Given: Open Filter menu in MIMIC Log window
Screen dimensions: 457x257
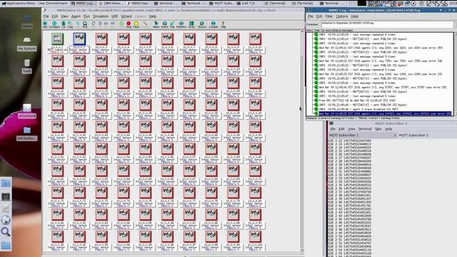Looking at the screenshot, I should [x=328, y=16].
